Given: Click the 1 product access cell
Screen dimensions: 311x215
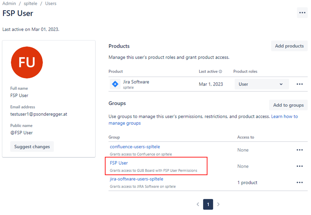Looking at the screenshot, I should point(247,183).
